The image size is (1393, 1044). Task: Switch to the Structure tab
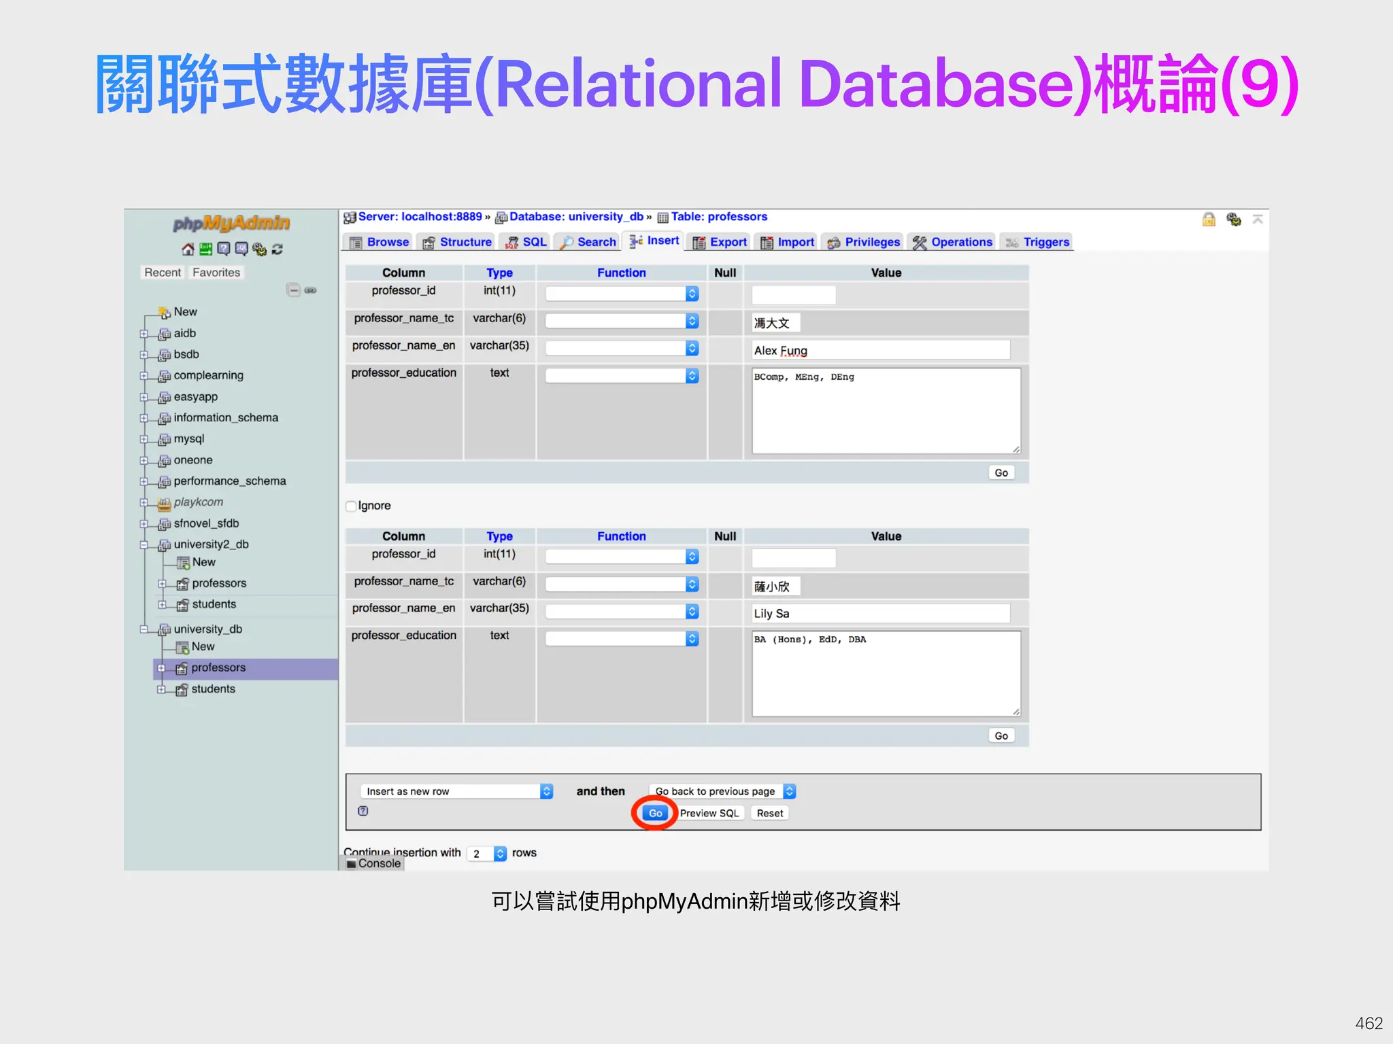pyautogui.click(x=456, y=242)
